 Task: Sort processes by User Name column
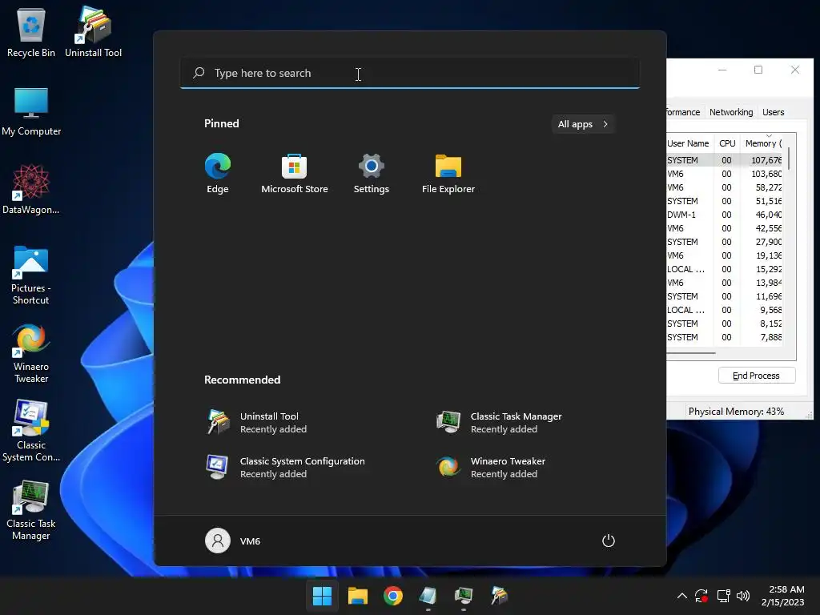(x=689, y=143)
